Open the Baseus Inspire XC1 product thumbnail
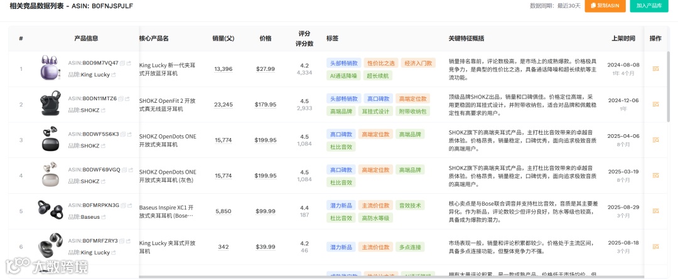678x279 pixels. [x=51, y=210]
